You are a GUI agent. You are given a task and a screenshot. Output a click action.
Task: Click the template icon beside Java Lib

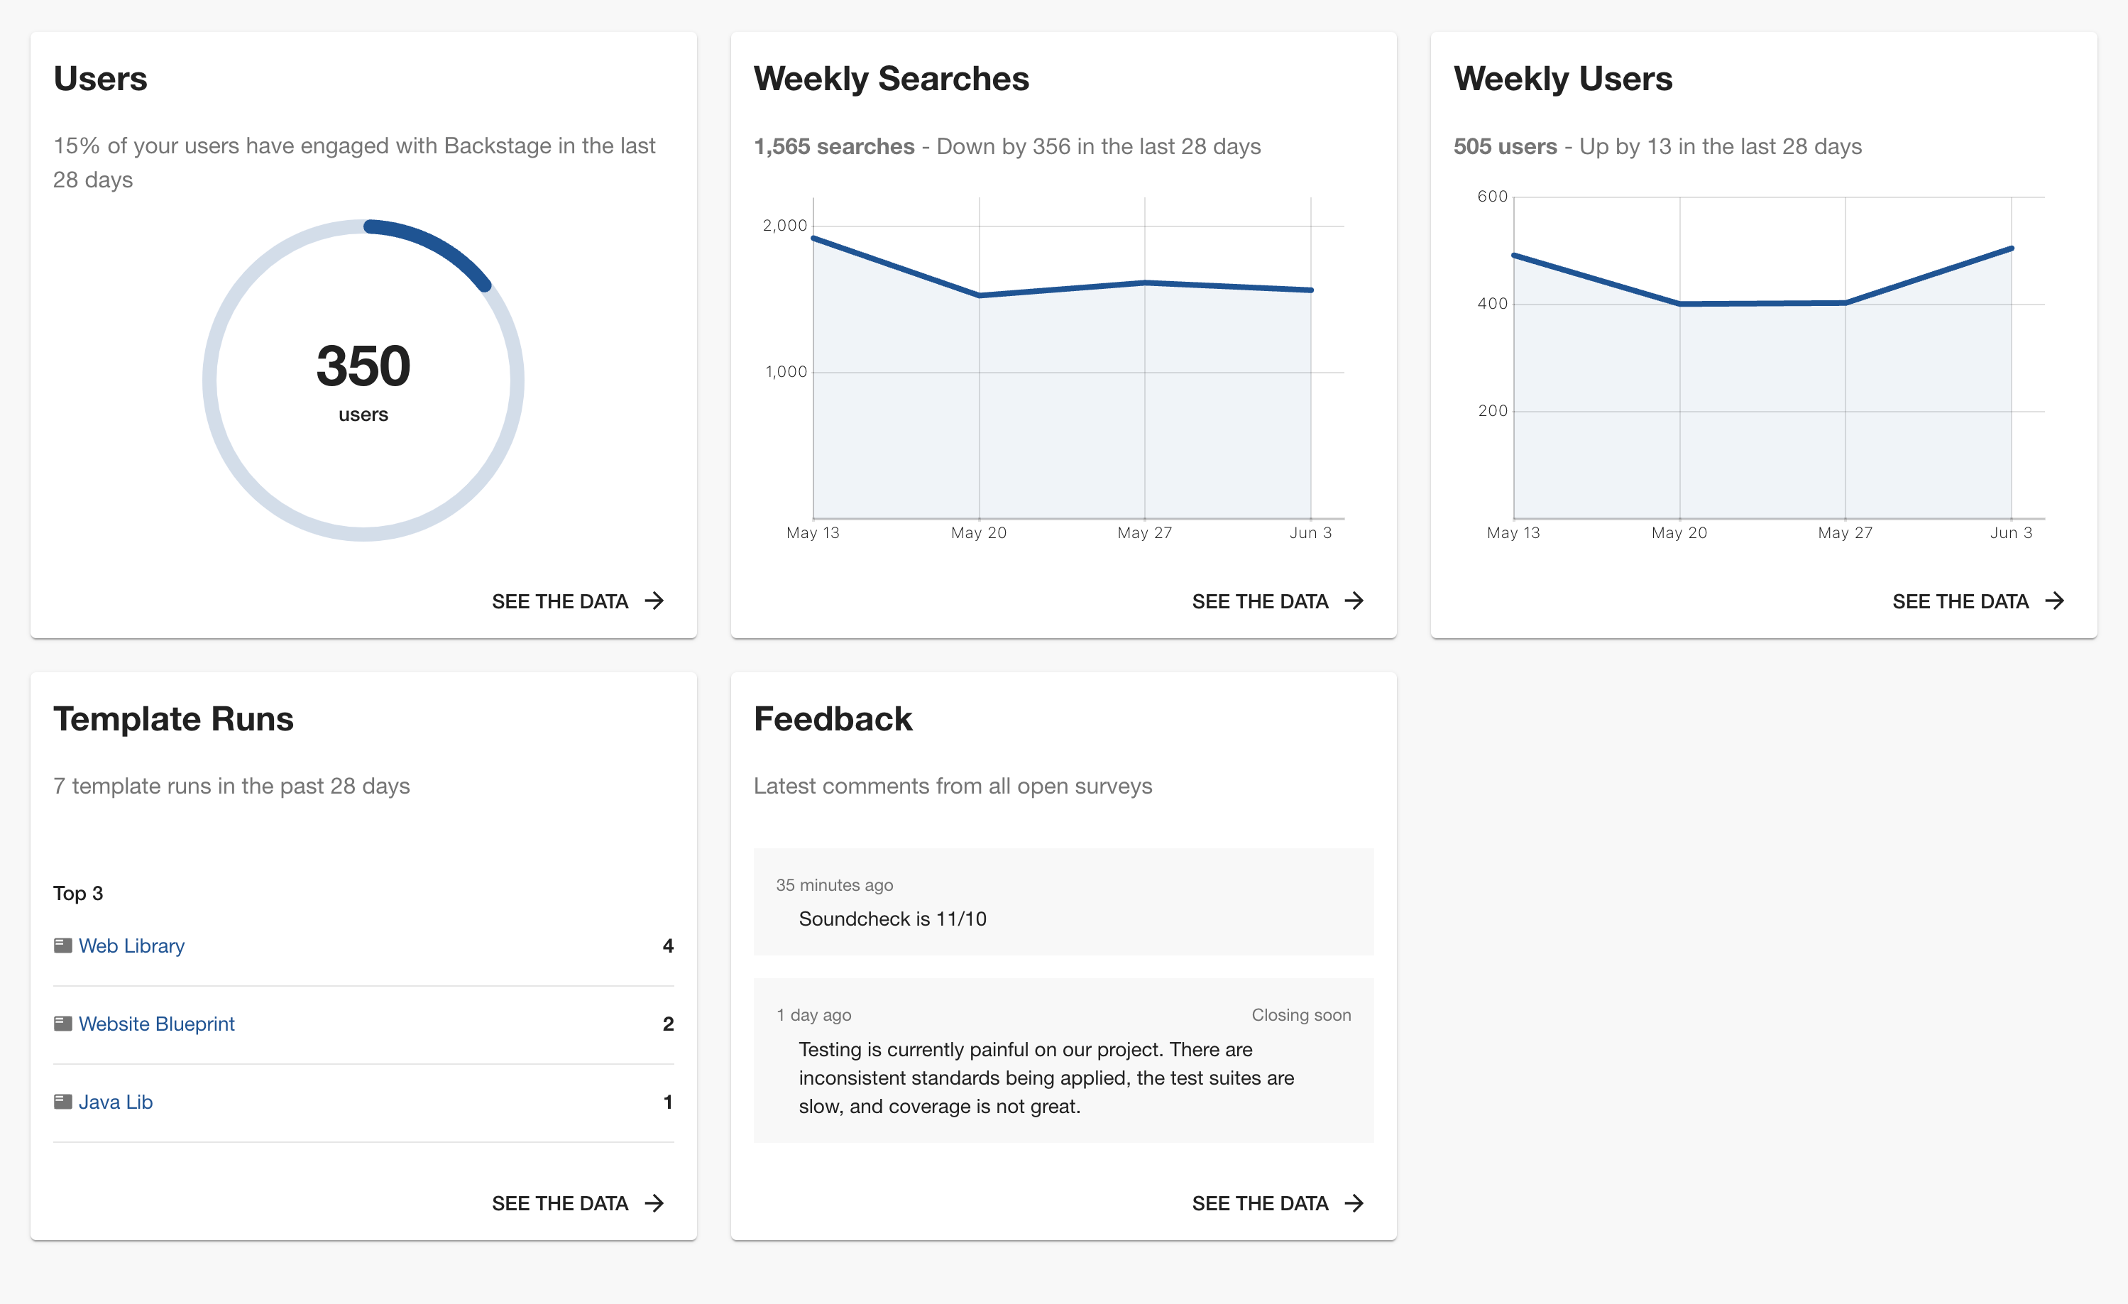click(x=63, y=1102)
